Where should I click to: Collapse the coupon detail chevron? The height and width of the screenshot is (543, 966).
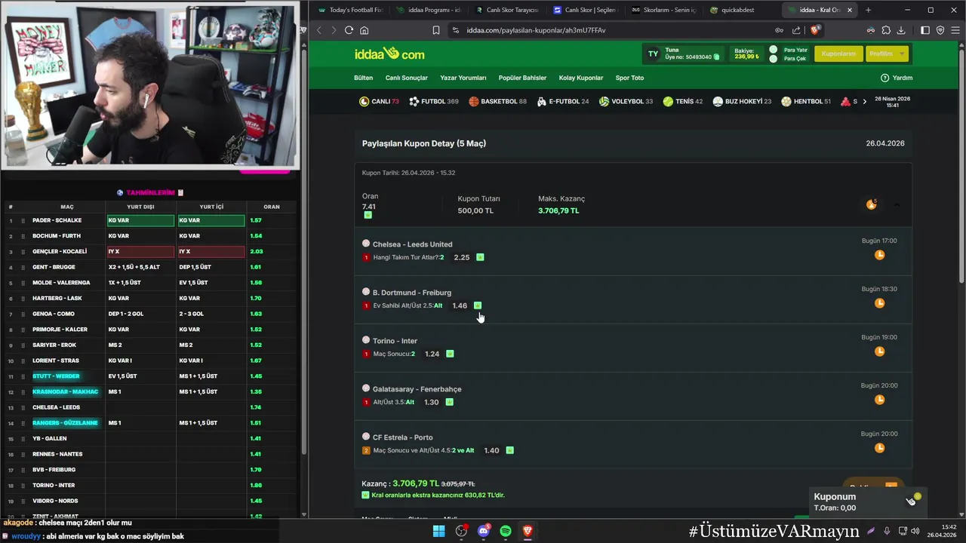[x=897, y=204]
